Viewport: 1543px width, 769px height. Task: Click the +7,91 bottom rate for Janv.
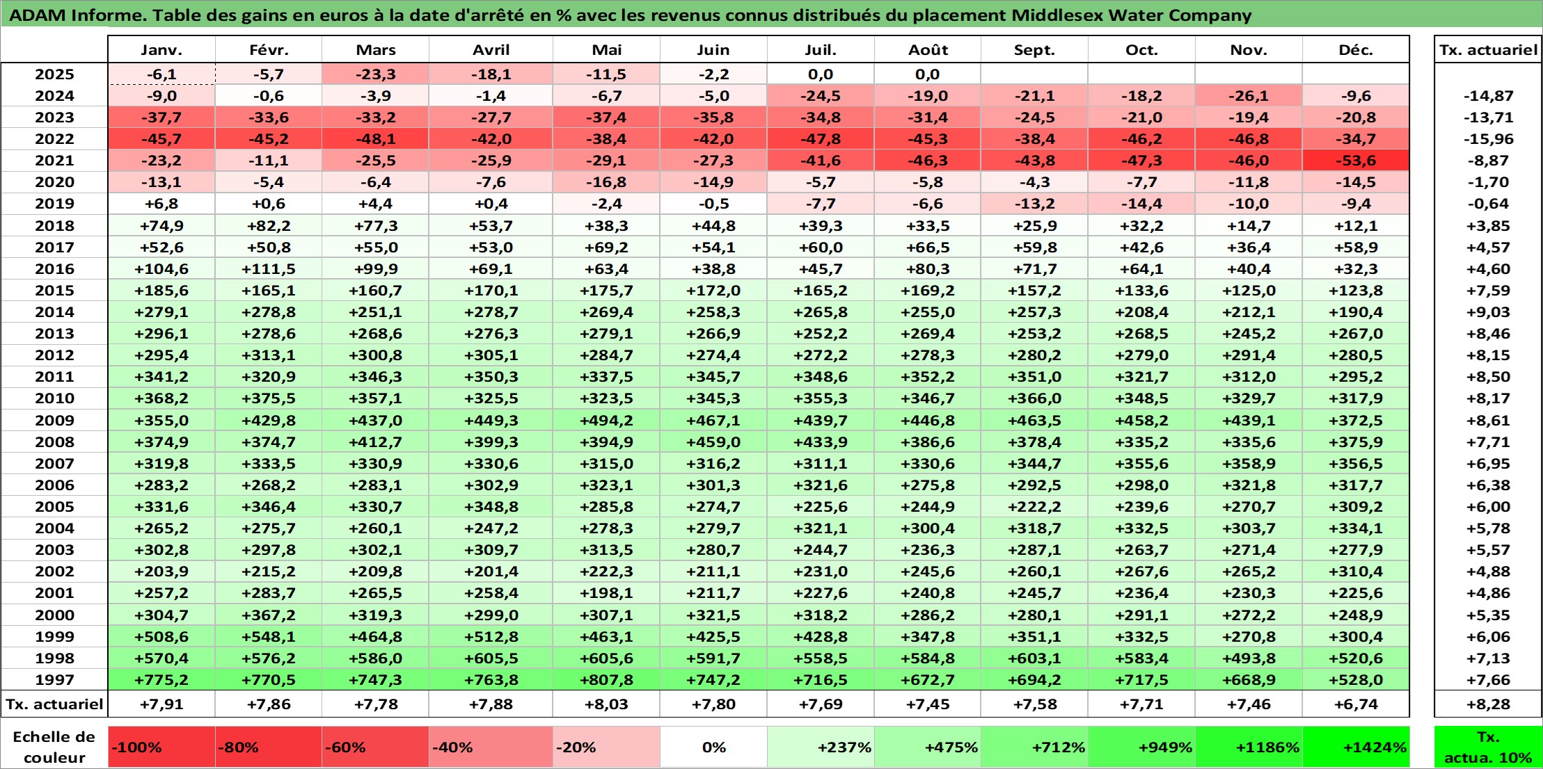click(x=161, y=704)
